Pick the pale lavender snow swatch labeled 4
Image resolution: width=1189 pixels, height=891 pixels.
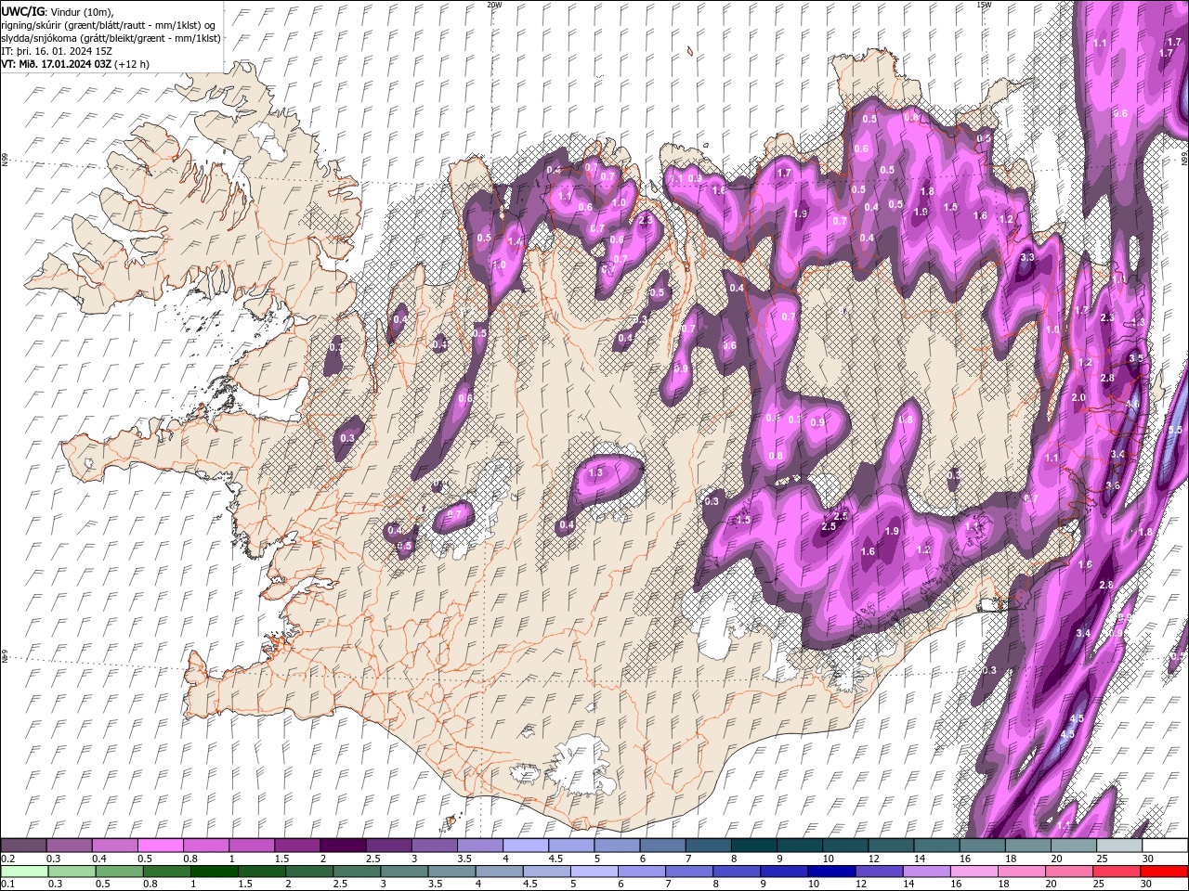pyautogui.click(x=526, y=846)
